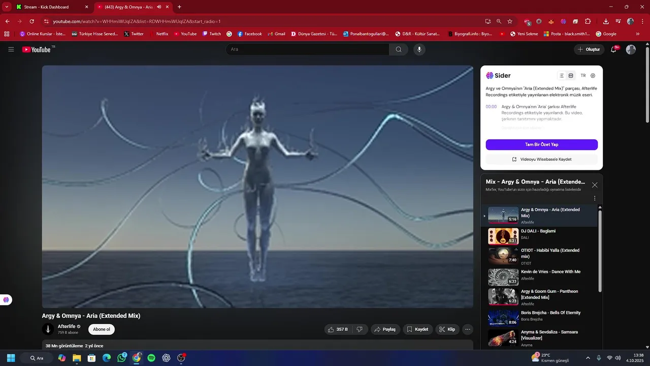Open Chrome extensions puzzle icon
This screenshot has width=650, height=366.
pos(588,21)
